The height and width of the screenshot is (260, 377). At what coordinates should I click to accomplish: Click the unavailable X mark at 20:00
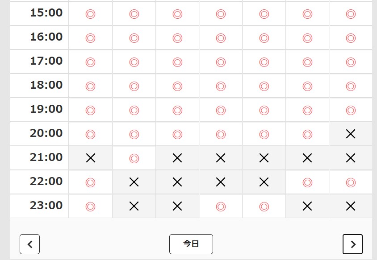[x=351, y=134]
